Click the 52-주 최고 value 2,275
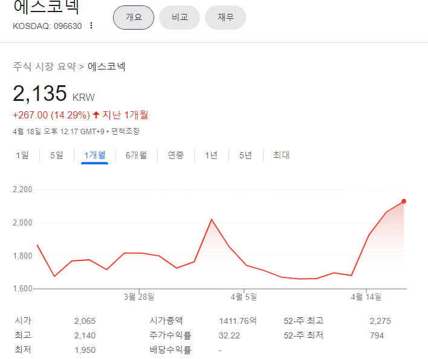Screen dimensions: 428x359 click(380, 321)
